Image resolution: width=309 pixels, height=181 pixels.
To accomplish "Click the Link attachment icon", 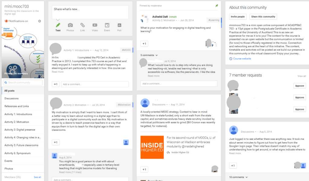I will coord(83,25).
